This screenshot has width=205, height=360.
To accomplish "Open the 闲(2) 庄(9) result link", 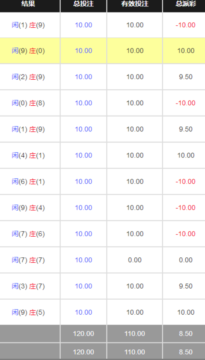I will point(28,77).
